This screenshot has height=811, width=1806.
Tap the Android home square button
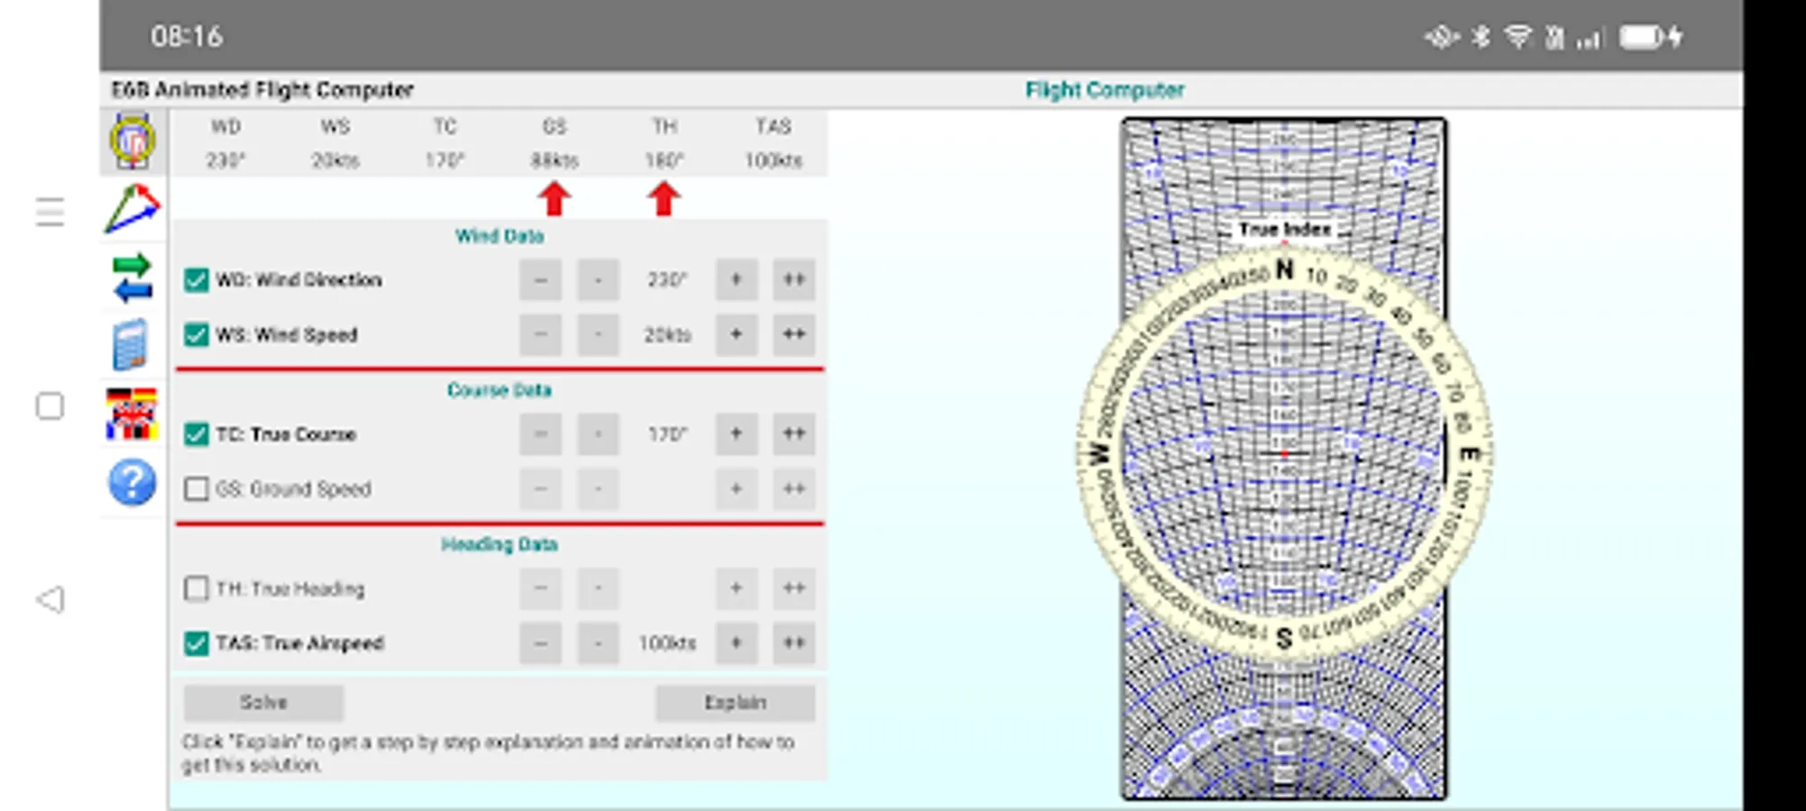point(50,406)
